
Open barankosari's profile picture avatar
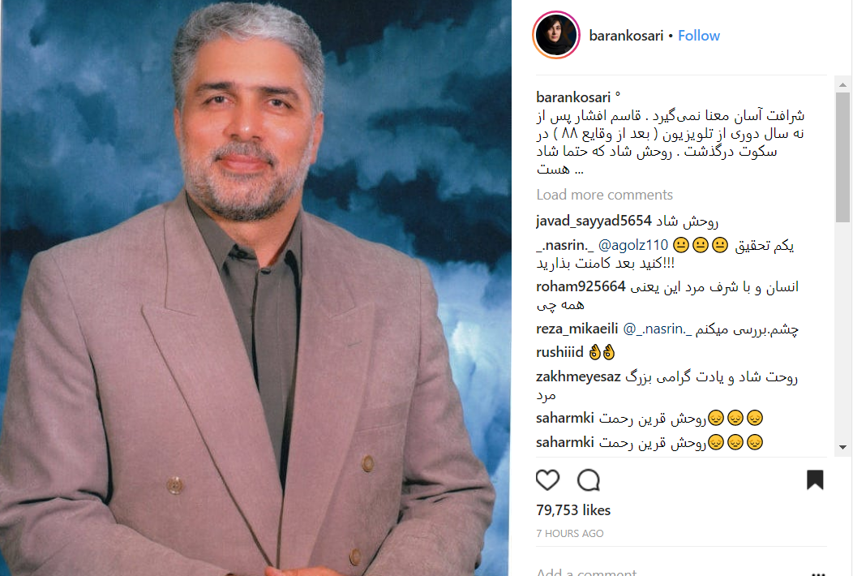click(x=556, y=35)
